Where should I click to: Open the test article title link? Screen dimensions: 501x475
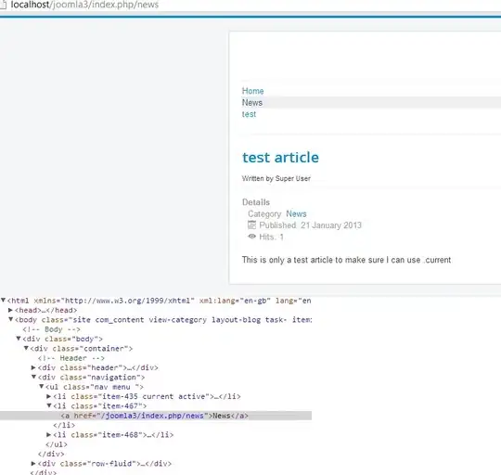click(x=280, y=158)
